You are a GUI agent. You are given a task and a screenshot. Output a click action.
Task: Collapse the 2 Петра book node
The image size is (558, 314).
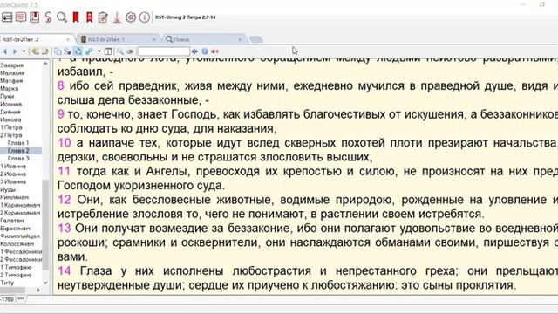(11, 135)
